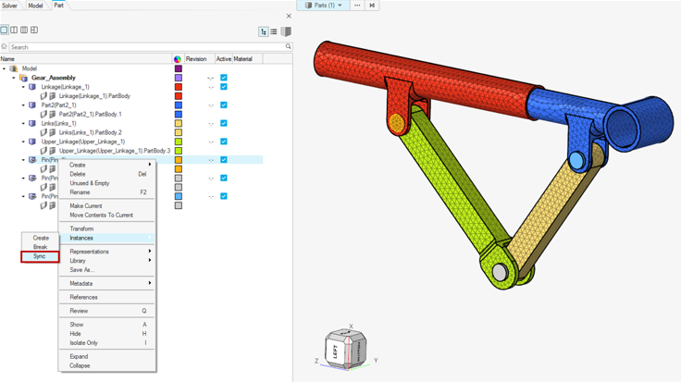Toggle Active checkbox for Linkage(Linkage_1)
The width and height of the screenshot is (681, 382).
coord(224,87)
